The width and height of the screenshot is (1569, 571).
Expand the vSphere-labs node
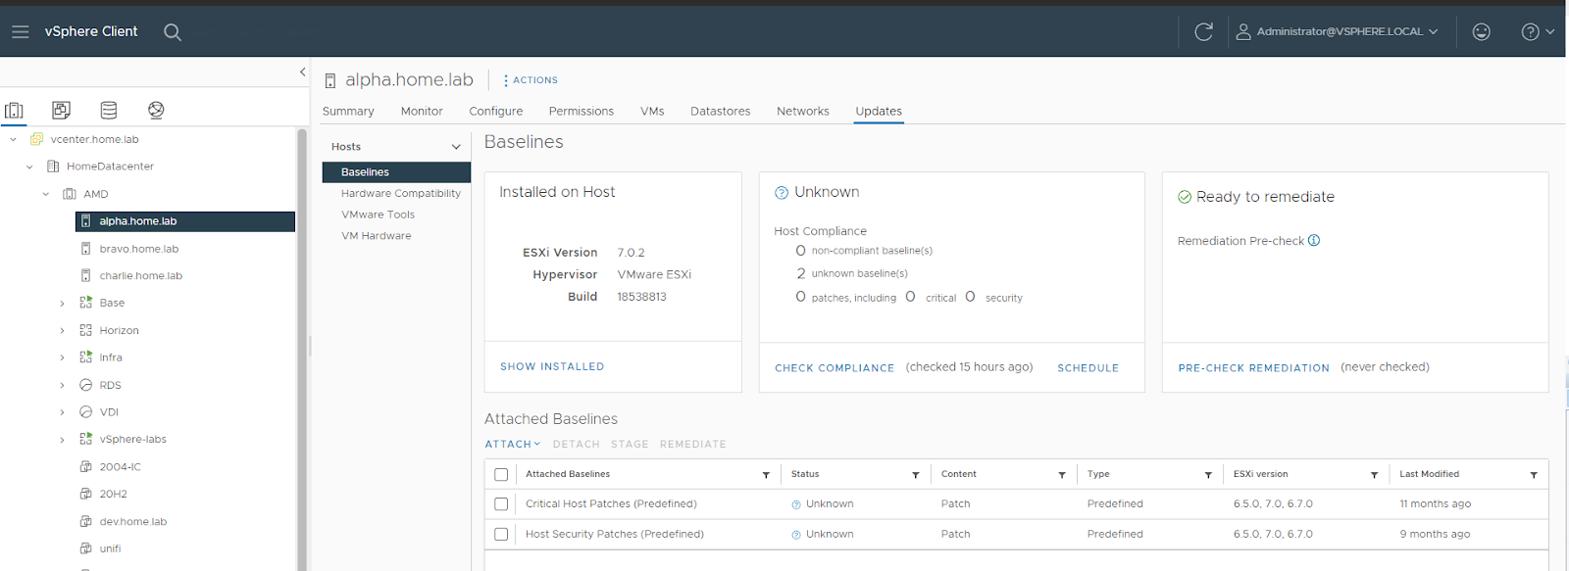(x=63, y=440)
